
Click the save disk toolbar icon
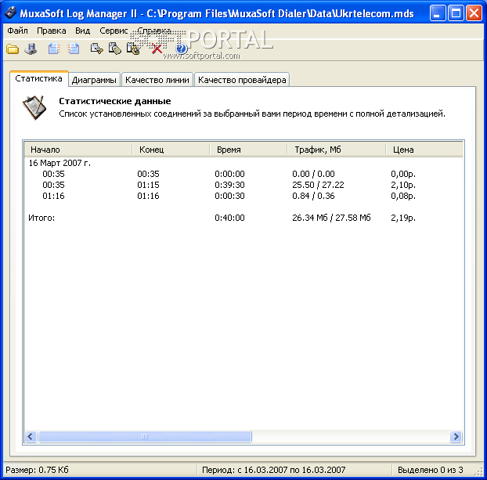(31, 49)
